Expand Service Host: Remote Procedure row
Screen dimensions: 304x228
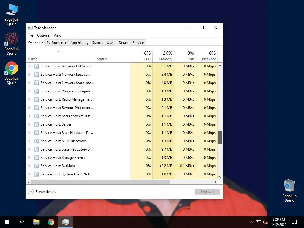point(29,108)
